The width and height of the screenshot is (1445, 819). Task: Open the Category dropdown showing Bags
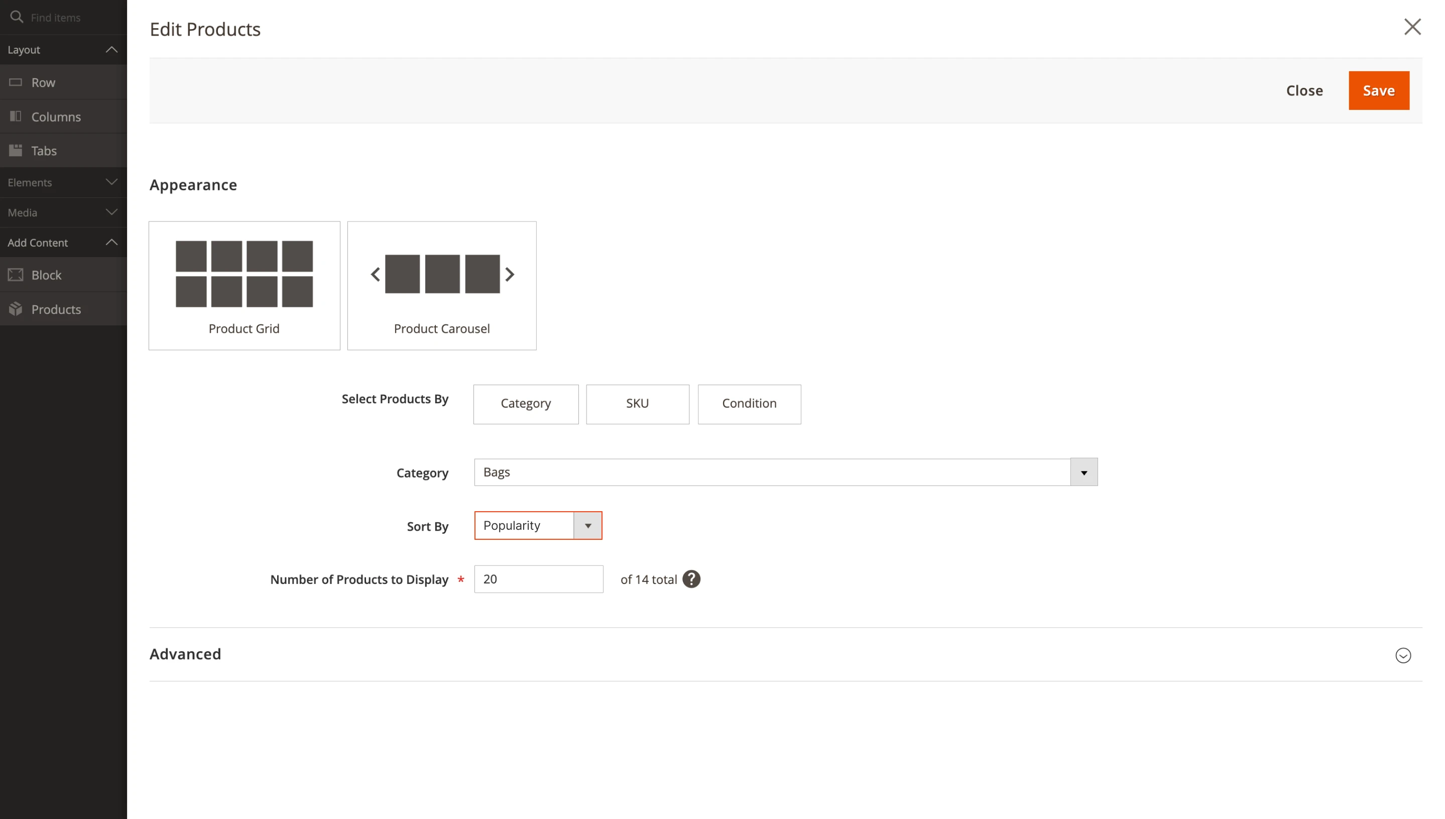1083,472
